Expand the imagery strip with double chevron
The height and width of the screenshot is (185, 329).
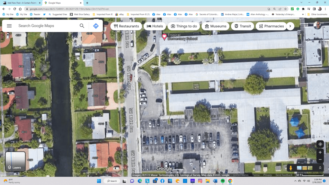(320, 168)
